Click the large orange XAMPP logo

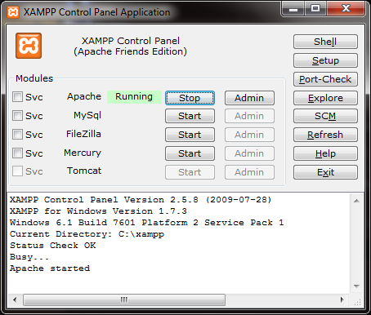(x=29, y=46)
